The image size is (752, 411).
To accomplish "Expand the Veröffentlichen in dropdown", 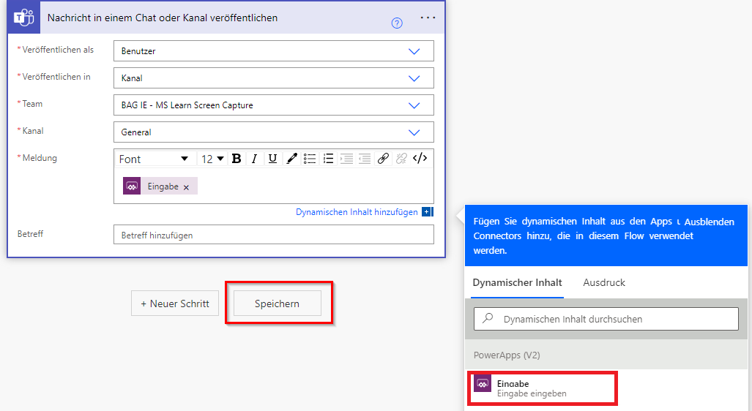I will [x=414, y=78].
